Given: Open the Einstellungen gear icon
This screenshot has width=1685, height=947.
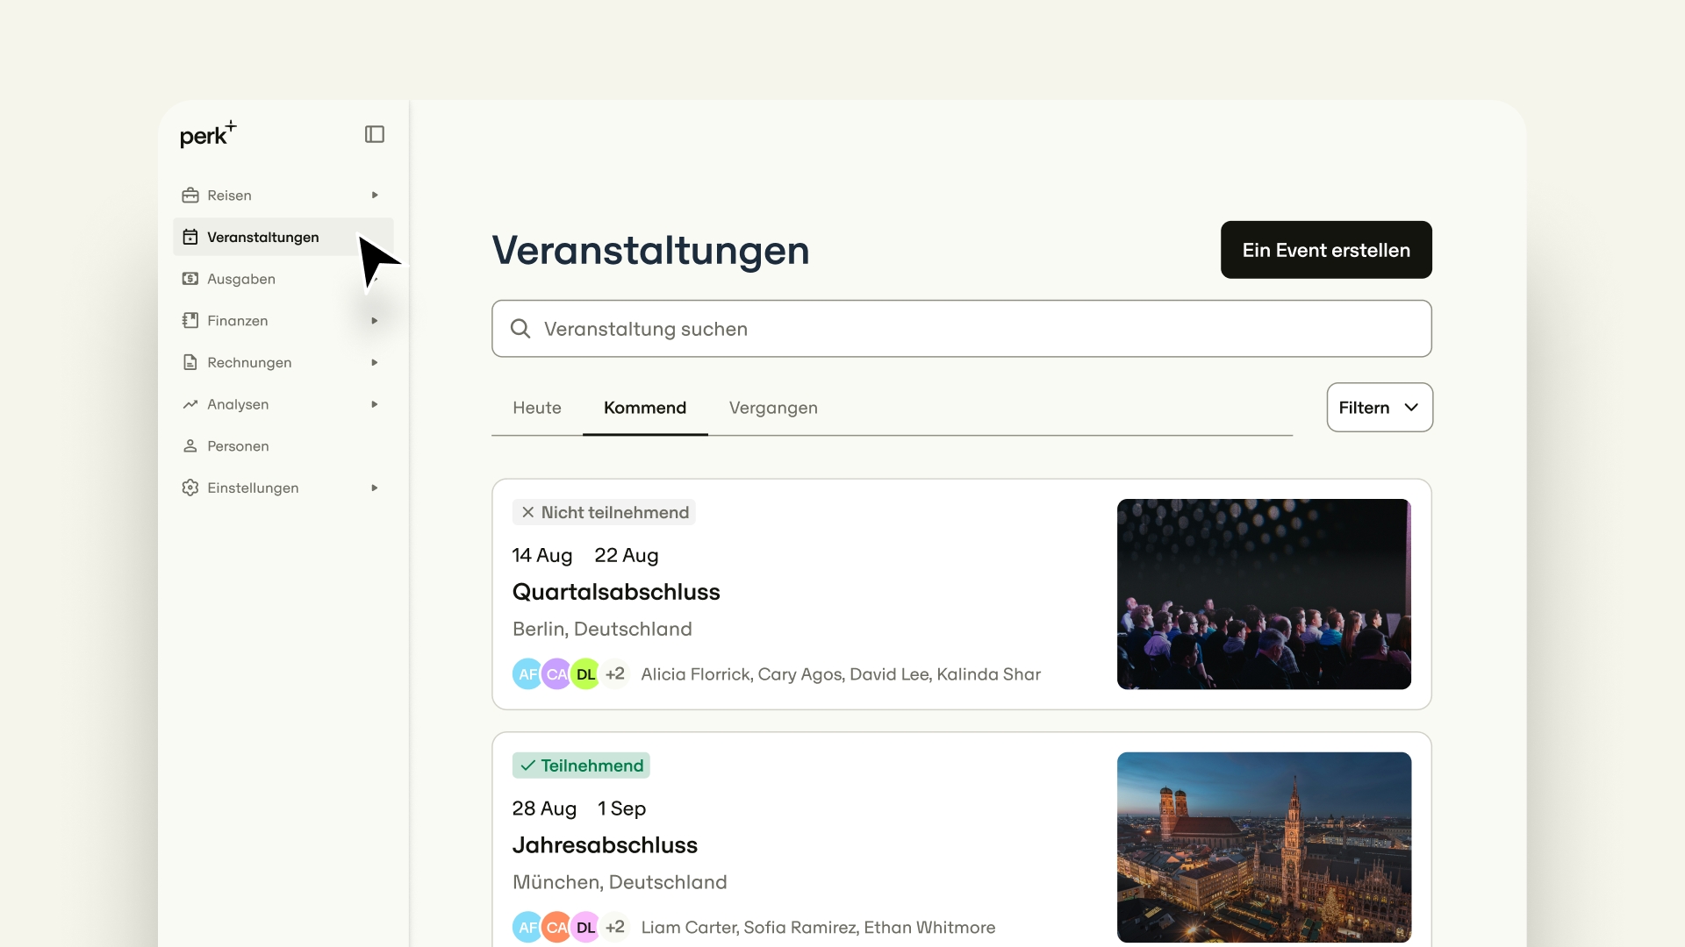Looking at the screenshot, I should 190,488.
